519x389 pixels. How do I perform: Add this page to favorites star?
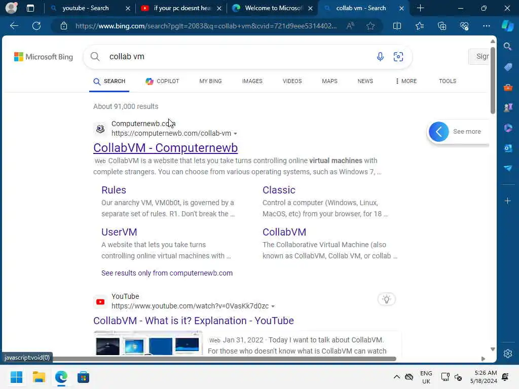[x=370, y=26]
